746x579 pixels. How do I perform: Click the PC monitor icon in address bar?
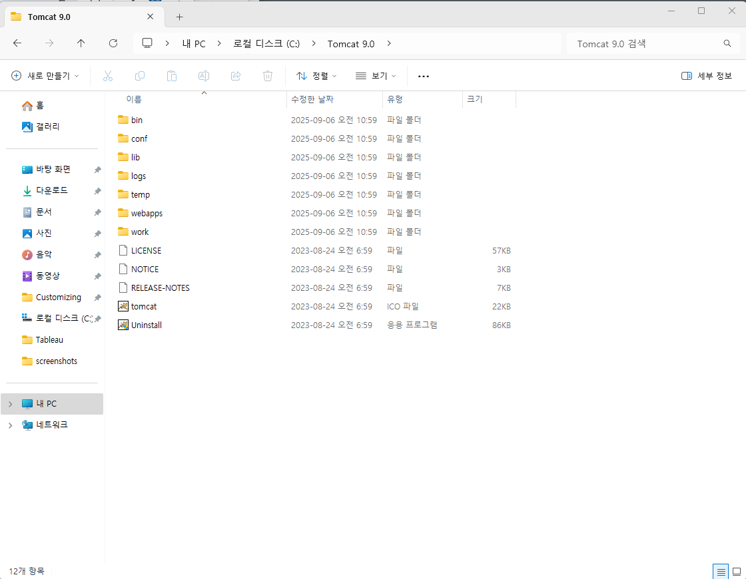pyautogui.click(x=147, y=43)
